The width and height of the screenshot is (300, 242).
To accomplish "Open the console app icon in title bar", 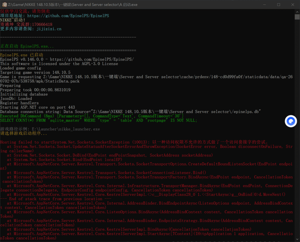I will tap(4, 5).
